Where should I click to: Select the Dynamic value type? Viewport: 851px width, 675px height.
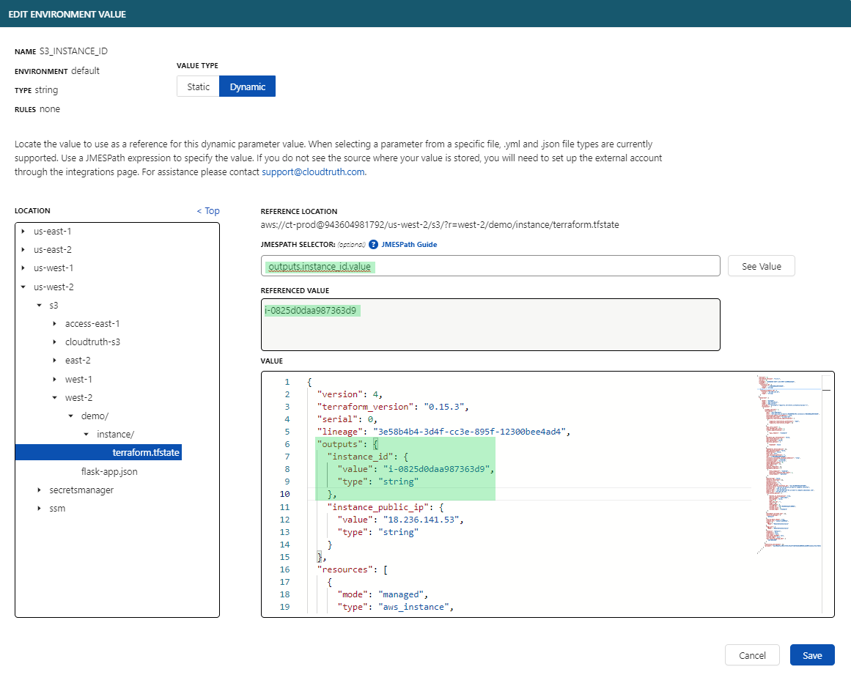click(x=248, y=86)
